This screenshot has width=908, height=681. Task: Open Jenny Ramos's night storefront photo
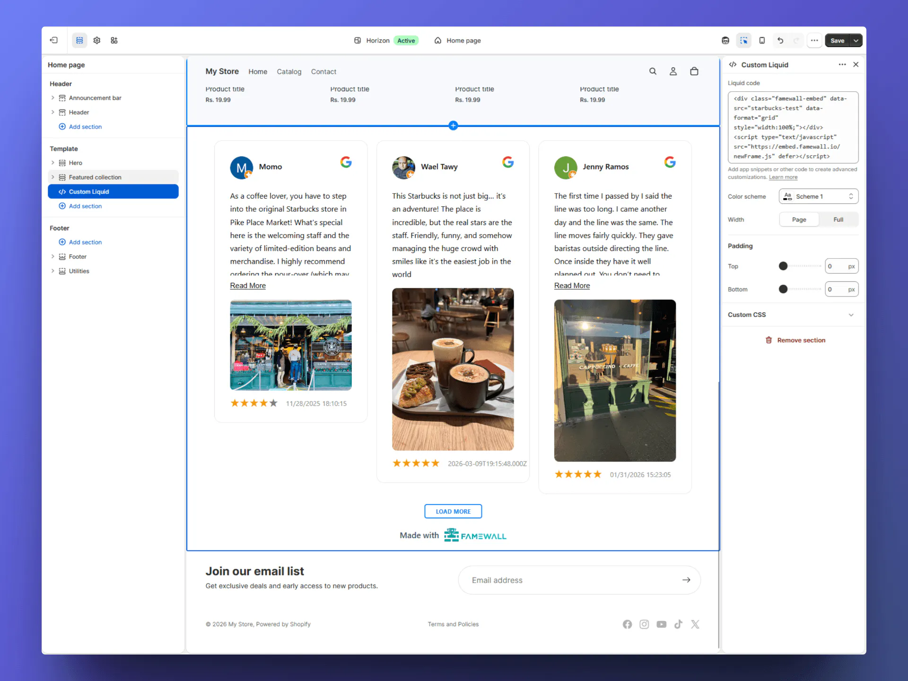(x=615, y=380)
